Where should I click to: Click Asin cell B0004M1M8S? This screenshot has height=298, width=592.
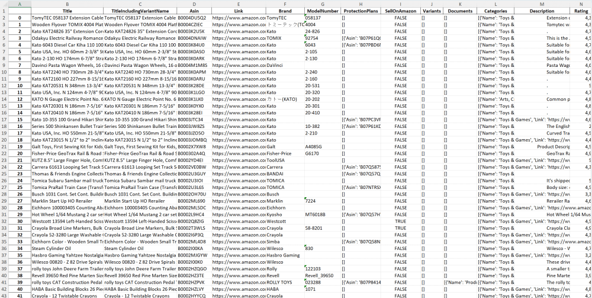(x=194, y=65)
